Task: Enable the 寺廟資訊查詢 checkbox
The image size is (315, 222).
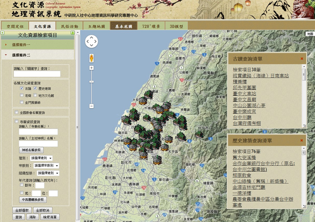Action: (x=16, y=121)
